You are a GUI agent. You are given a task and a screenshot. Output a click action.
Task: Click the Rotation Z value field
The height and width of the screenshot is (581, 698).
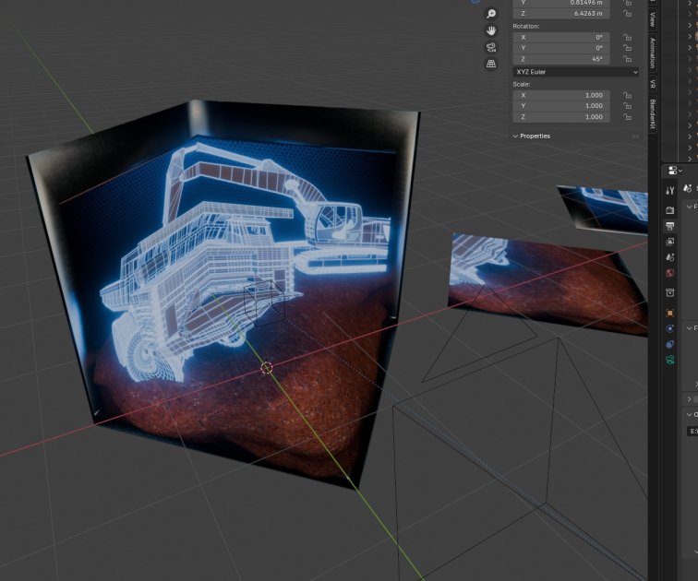click(x=560, y=59)
